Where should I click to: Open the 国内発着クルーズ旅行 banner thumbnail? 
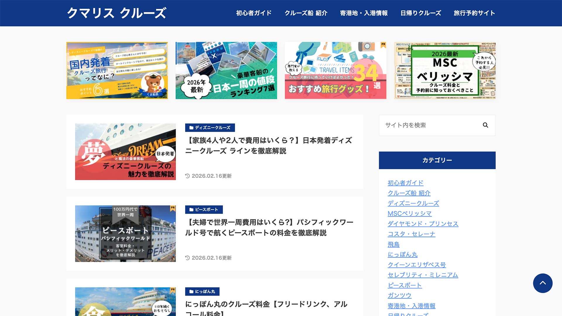[x=117, y=71]
